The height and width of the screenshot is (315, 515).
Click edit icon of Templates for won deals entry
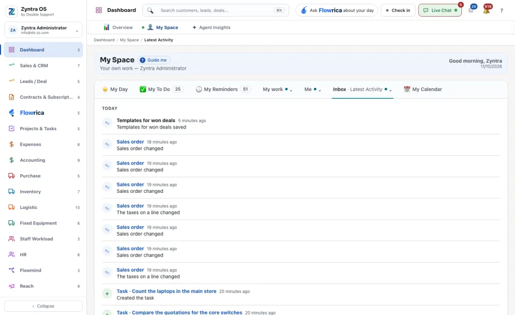coord(107,123)
